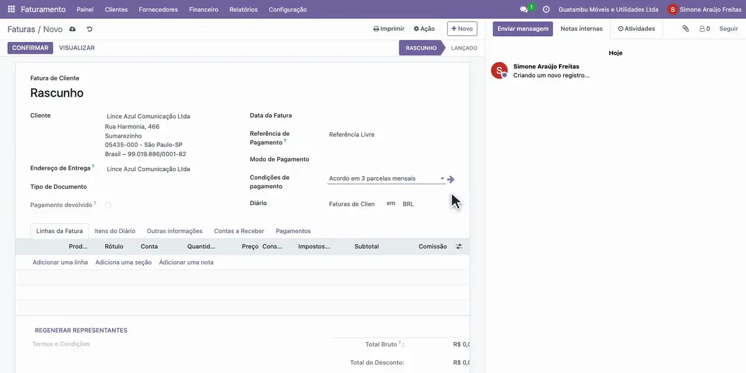Click the cloud save icon
The height and width of the screenshot is (373, 746).
point(72,29)
